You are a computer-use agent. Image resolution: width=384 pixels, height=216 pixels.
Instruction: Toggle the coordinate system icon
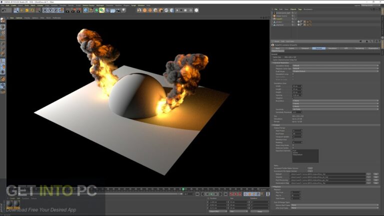coord(61,10)
